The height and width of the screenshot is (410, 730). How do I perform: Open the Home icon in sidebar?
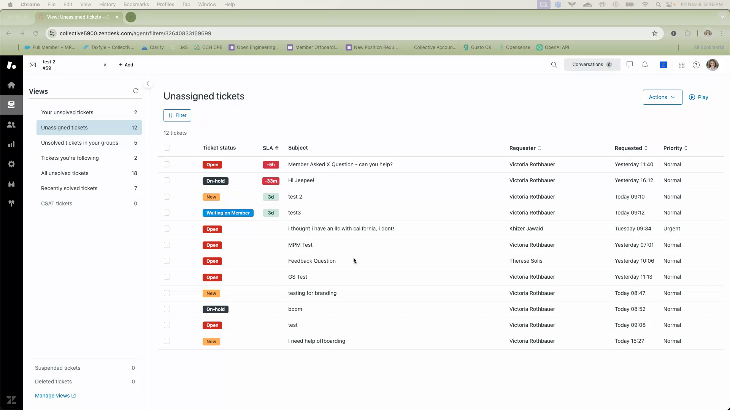point(11,85)
